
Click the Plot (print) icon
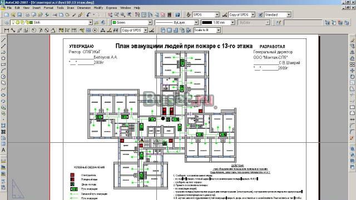tap(27, 15)
